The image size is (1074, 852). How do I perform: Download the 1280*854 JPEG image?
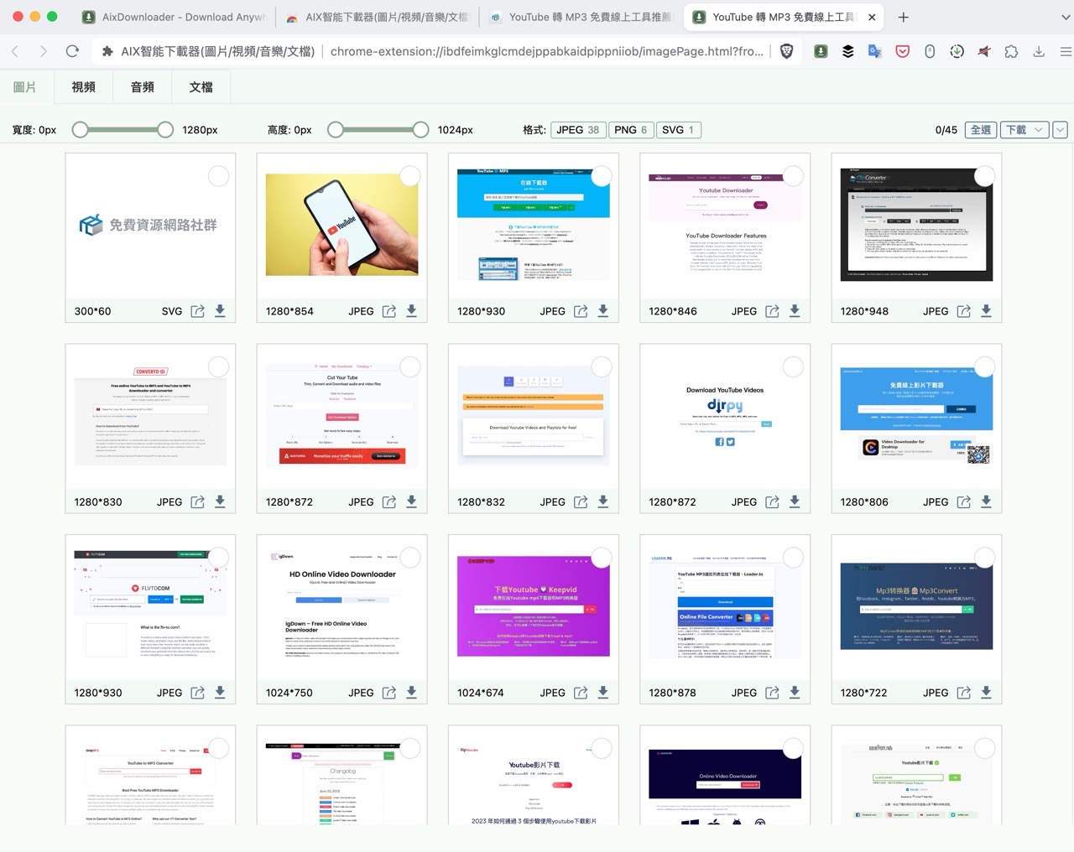coord(411,311)
